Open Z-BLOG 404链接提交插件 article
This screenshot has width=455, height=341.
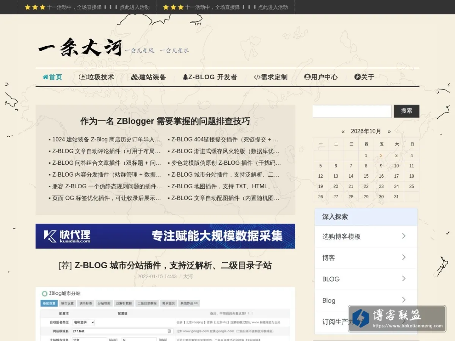[x=225, y=139]
